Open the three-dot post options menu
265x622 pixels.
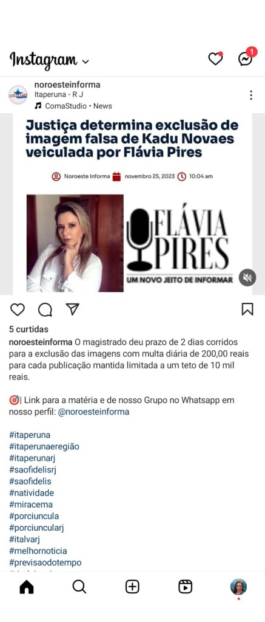click(x=251, y=95)
